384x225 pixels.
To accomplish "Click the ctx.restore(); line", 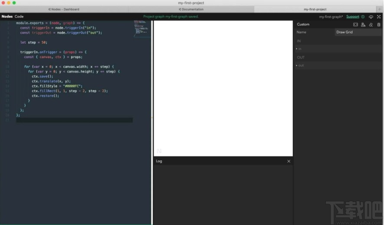I will [x=45, y=96].
